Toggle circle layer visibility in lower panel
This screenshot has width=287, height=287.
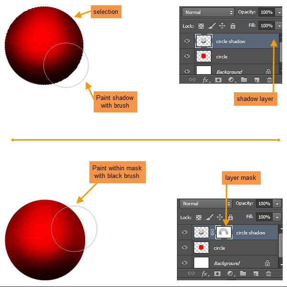pos(185,248)
